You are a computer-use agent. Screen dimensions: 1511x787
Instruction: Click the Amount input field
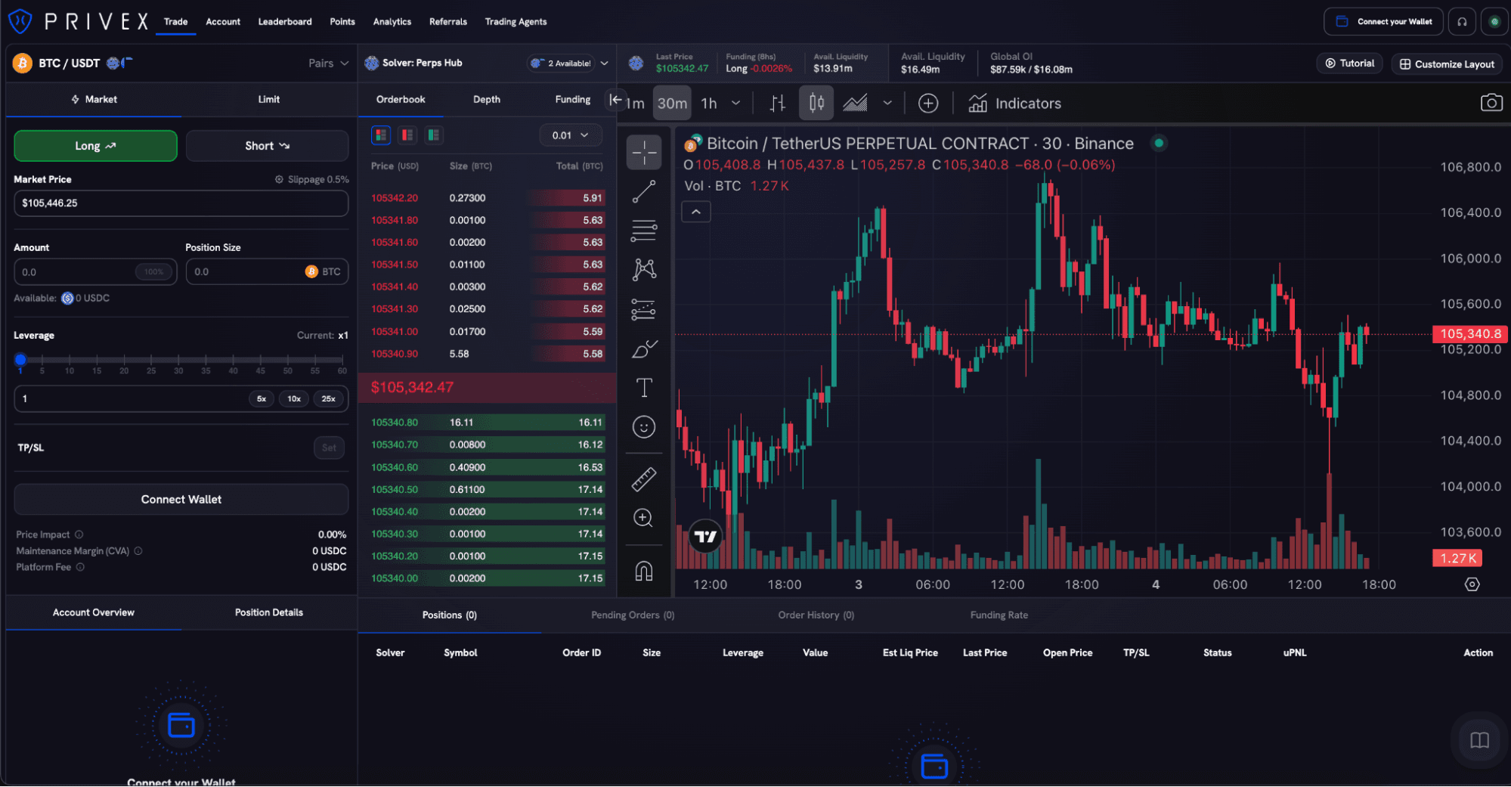95,272
